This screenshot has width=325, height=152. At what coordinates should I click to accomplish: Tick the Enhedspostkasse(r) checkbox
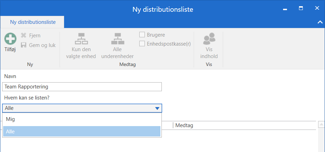[142, 44]
